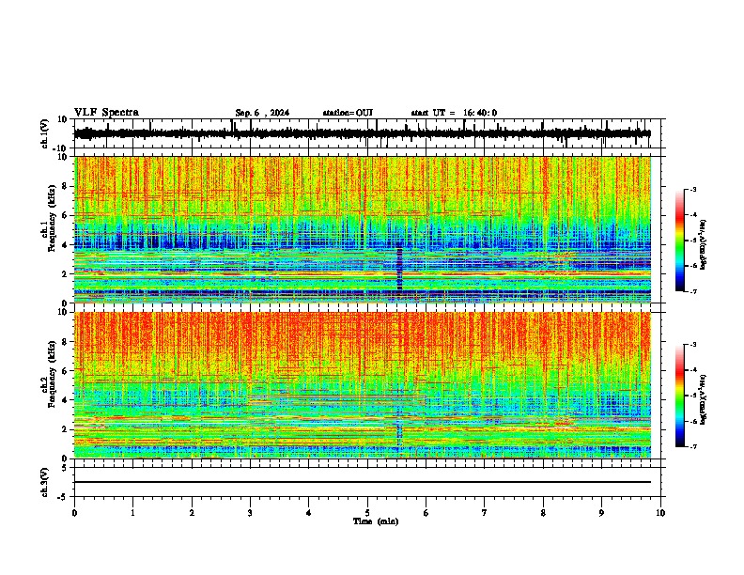Click time axis tick label "7"
This screenshot has width=744, height=575.
tap(485, 513)
